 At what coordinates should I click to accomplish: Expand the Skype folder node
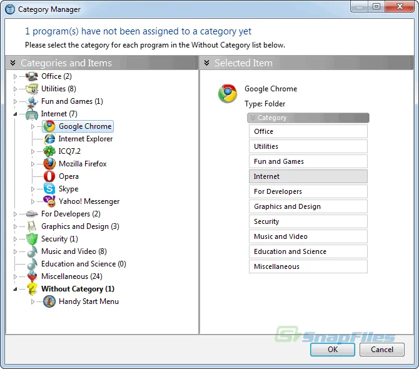pos(33,189)
